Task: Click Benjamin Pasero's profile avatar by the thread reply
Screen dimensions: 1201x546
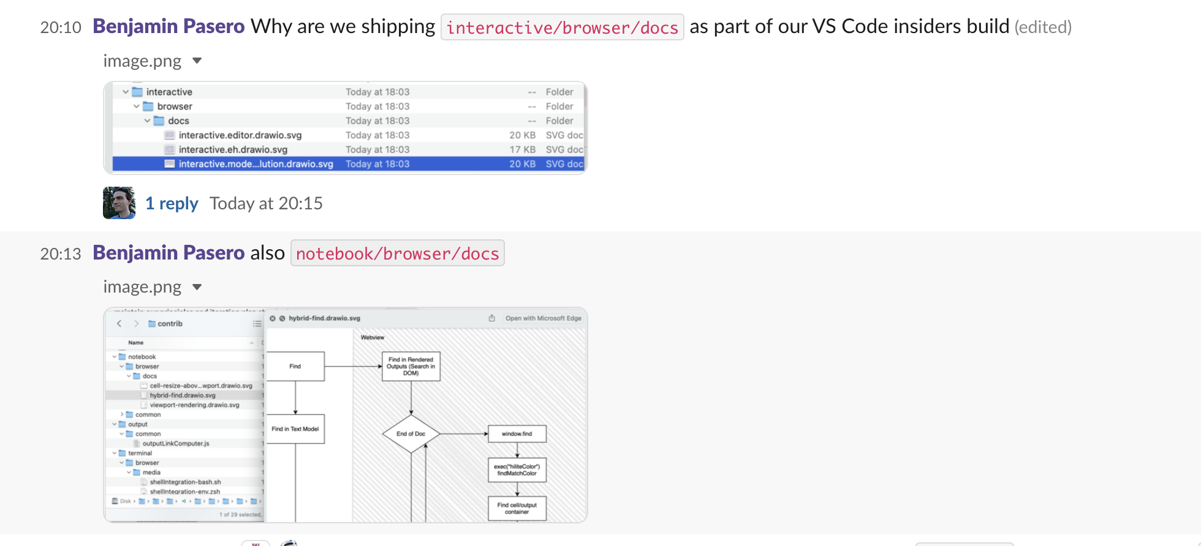Action: point(119,203)
